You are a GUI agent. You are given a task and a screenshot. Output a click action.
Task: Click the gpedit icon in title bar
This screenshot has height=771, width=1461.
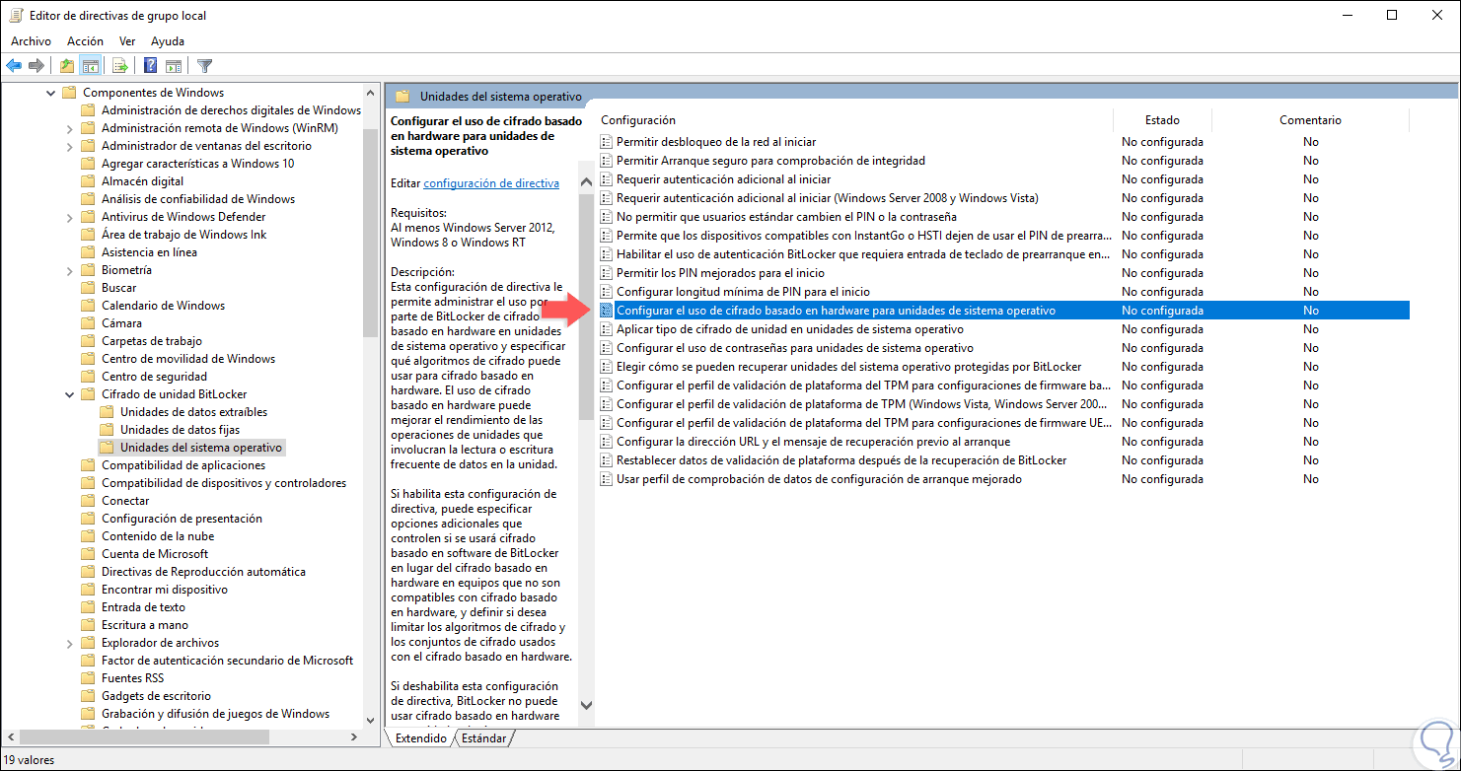pos(16,15)
